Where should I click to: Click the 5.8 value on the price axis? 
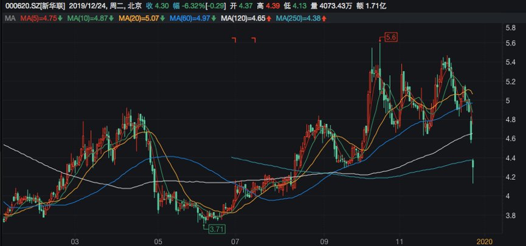511,28
